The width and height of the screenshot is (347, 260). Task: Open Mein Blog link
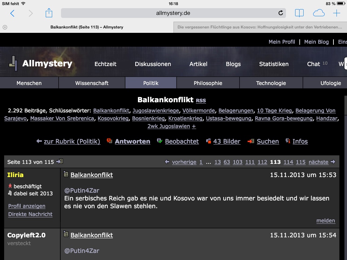(x=317, y=42)
